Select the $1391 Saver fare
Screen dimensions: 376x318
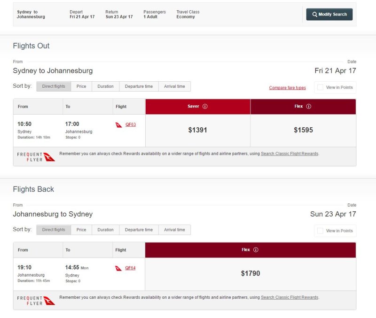[x=197, y=130]
